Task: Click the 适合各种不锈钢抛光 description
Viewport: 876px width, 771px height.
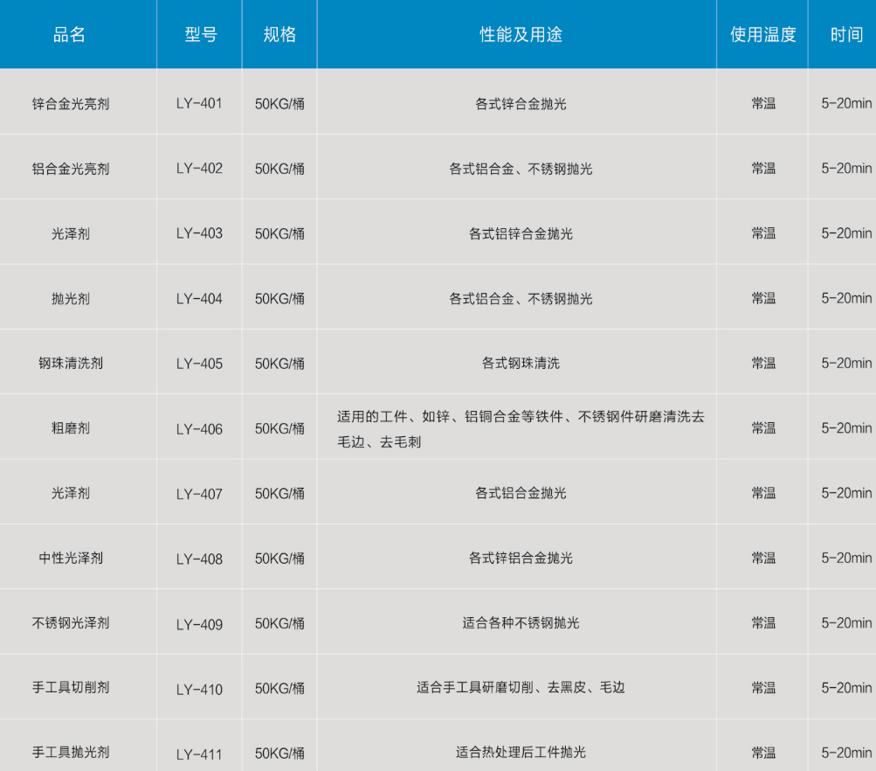Action: coord(521,623)
